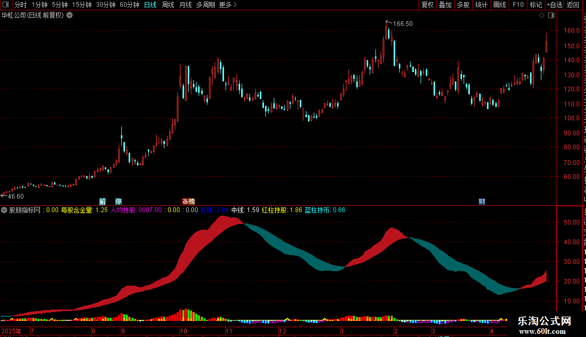Image resolution: width=586 pixels, height=337 pixels.
Task: Click the 标记 mark button
Action: click(x=536, y=5)
